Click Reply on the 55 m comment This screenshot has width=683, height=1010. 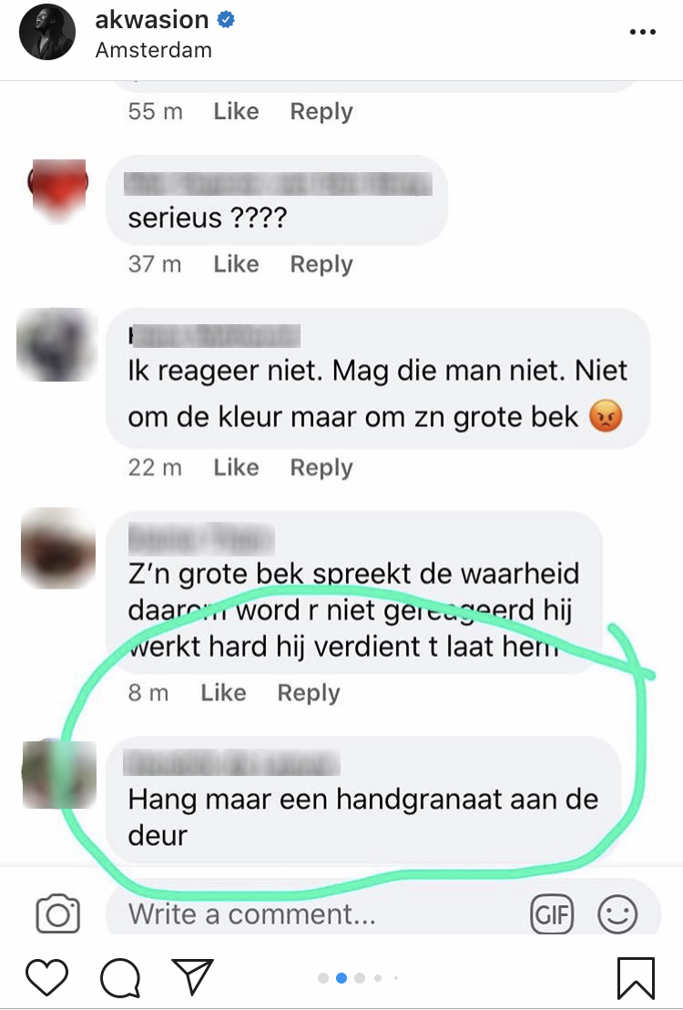(x=321, y=112)
